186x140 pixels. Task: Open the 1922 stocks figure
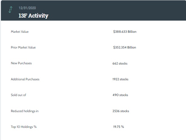[120, 79]
